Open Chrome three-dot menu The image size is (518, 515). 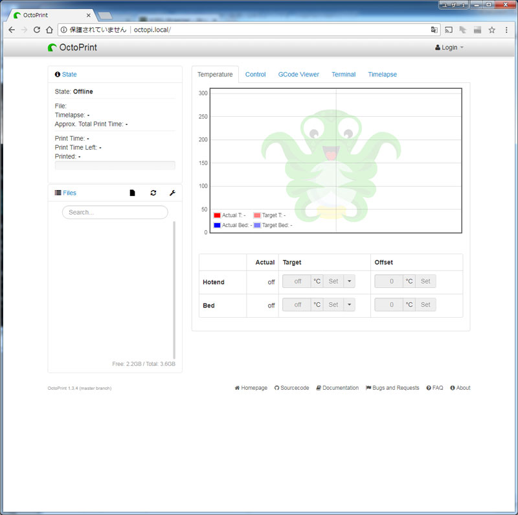coord(506,30)
